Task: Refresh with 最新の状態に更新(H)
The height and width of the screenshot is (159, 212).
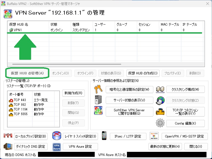Action: coord(165,147)
